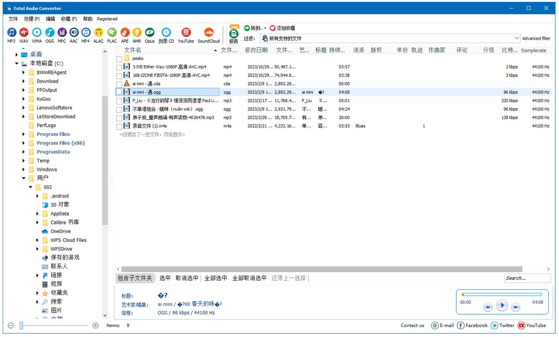Open the PRO report (报告) icon
Screen dimensions: 559x337
[234, 34]
